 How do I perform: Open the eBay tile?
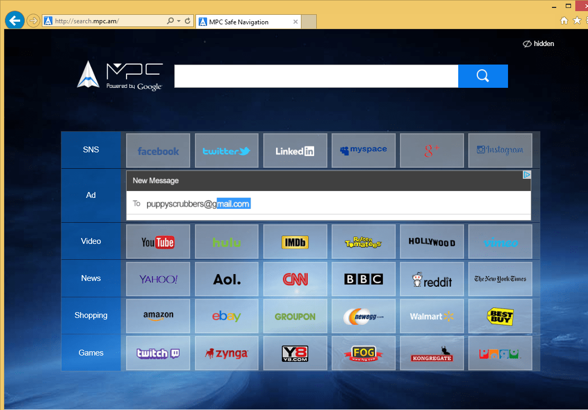(227, 316)
